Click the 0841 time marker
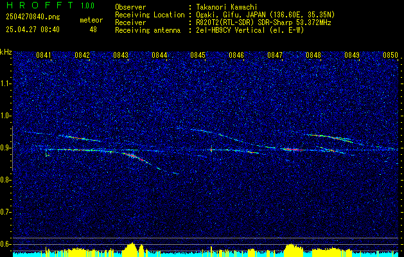Viewport: 404px width, 257px height. [x=44, y=55]
